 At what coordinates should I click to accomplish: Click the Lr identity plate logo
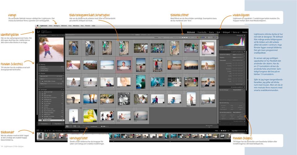tap(38, 32)
